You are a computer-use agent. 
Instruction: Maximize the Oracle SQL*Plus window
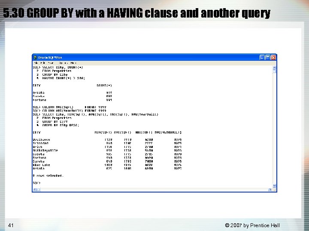point(268,58)
